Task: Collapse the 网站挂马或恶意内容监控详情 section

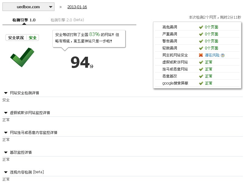Action: pos(6,133)
